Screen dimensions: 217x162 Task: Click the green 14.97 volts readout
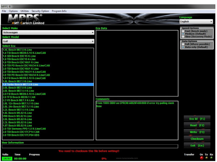[7, 159]
